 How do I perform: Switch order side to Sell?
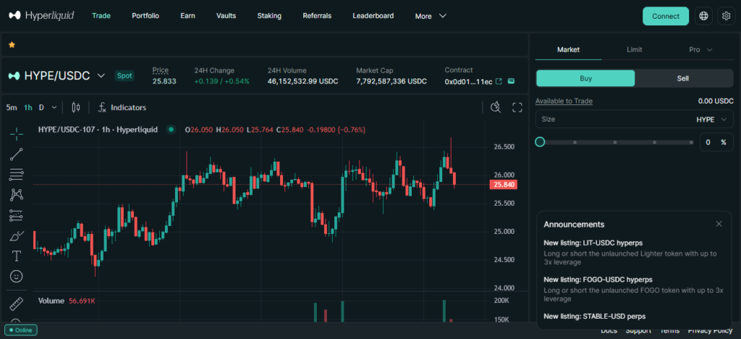682,78
